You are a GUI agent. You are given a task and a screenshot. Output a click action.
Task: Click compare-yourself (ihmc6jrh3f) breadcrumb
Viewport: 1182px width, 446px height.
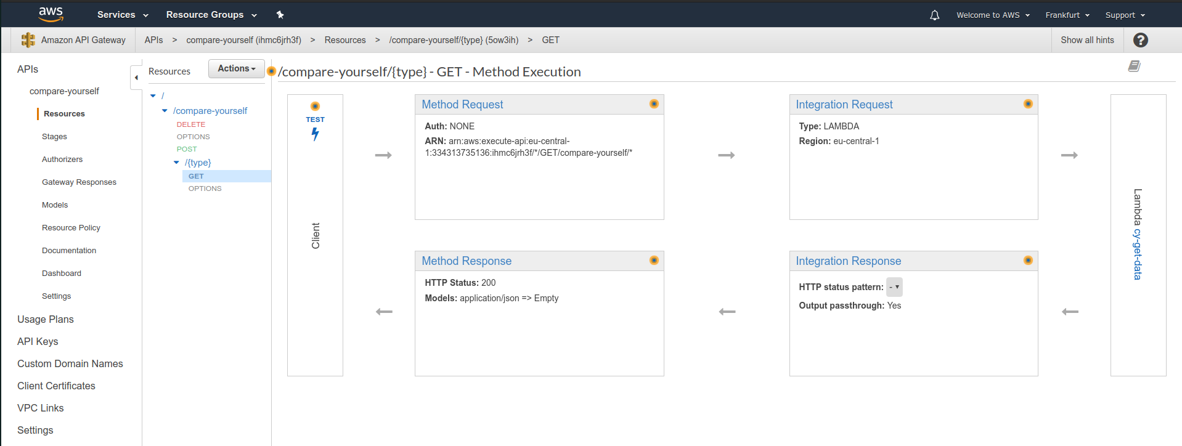tap(243, 40)
